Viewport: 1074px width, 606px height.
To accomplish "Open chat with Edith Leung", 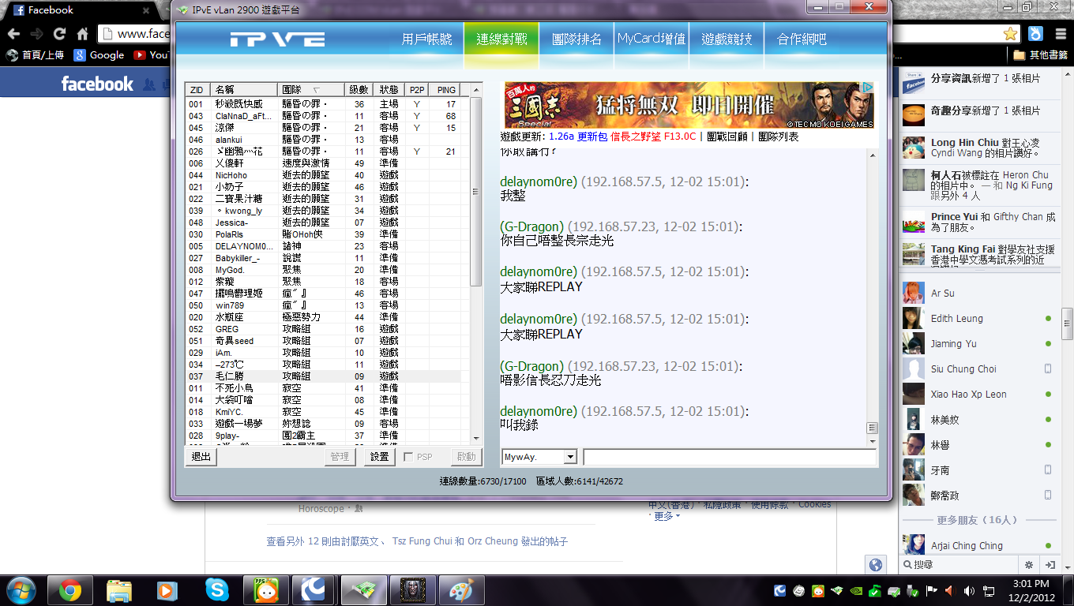I will [x=978, y=319].
